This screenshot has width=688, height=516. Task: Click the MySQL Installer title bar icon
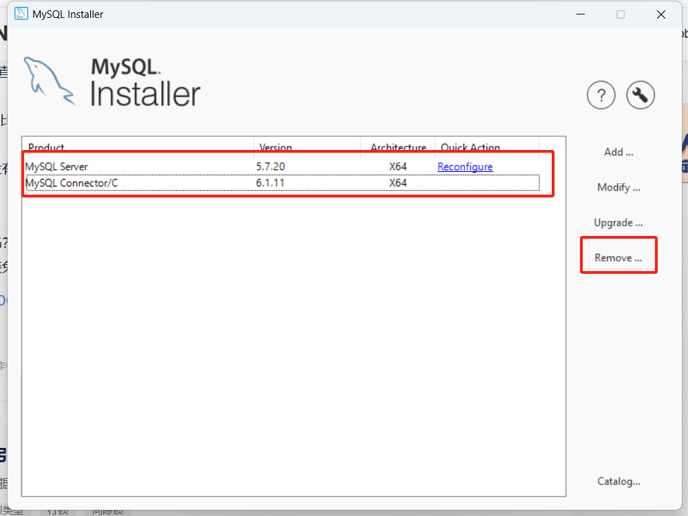pos(21,14)
